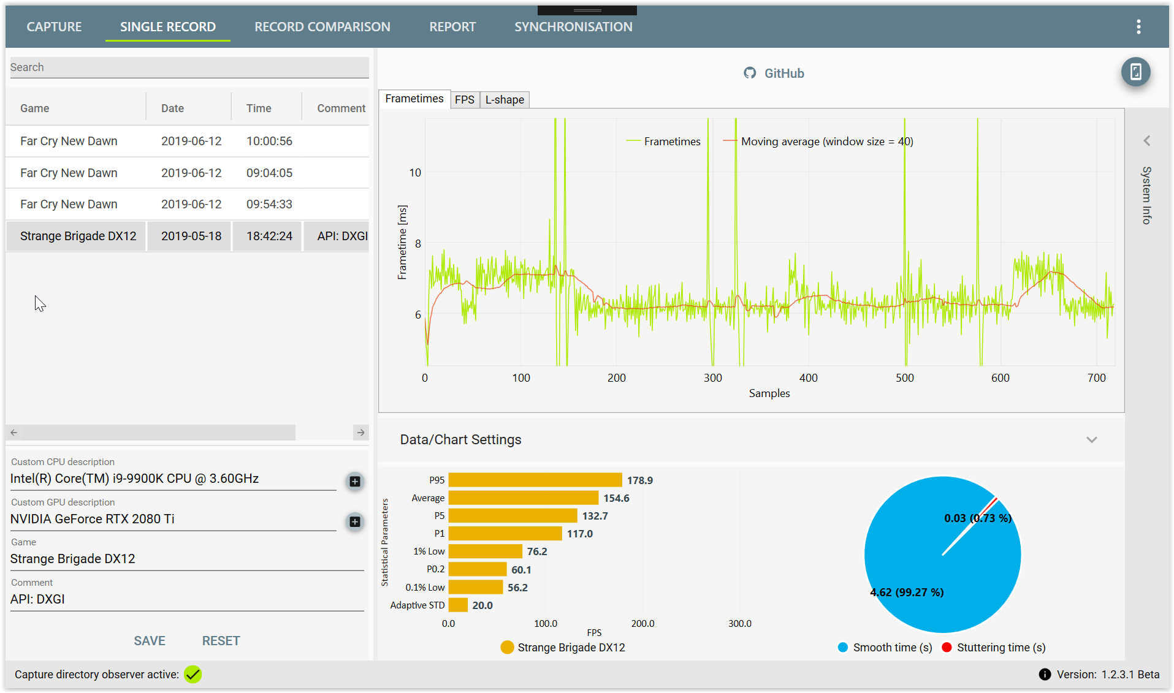Click the Comment input field
The image size is (1174, 693).
[x=187, y=599]
